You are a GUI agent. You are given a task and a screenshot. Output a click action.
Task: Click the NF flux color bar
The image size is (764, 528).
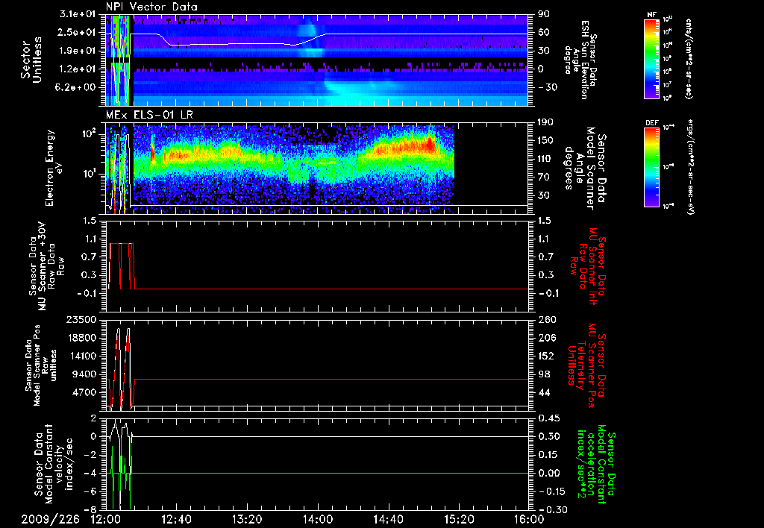click(x=651, y=59)
